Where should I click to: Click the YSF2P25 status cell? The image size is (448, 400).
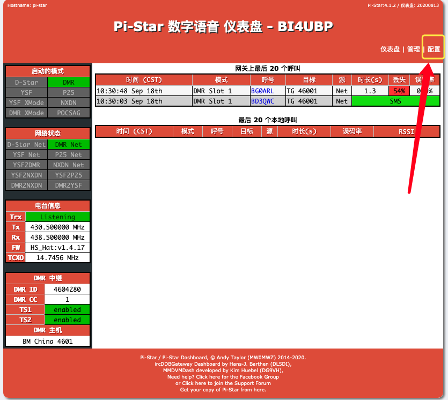point(69,175)
